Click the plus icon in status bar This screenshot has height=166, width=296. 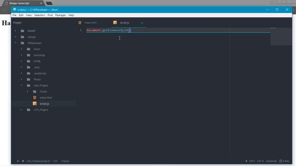pyautogui.click(x=18, y=161)
